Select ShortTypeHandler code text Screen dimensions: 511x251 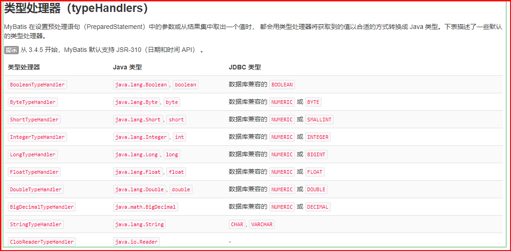[34, 120]
